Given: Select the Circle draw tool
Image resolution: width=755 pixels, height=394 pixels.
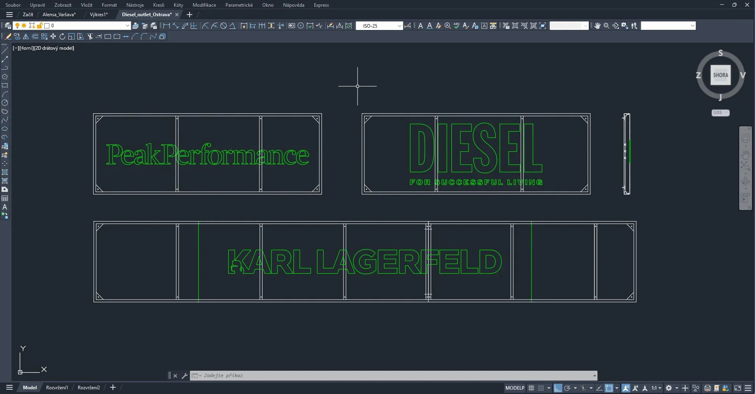Looking at the screenshot, I should point(5,103).
